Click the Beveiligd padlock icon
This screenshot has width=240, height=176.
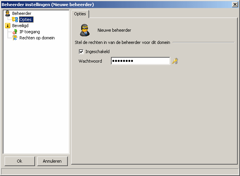pos(8,26)
